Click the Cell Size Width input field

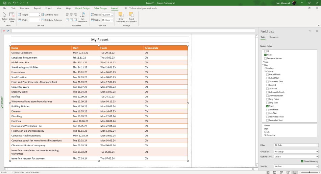coord(34,20)
